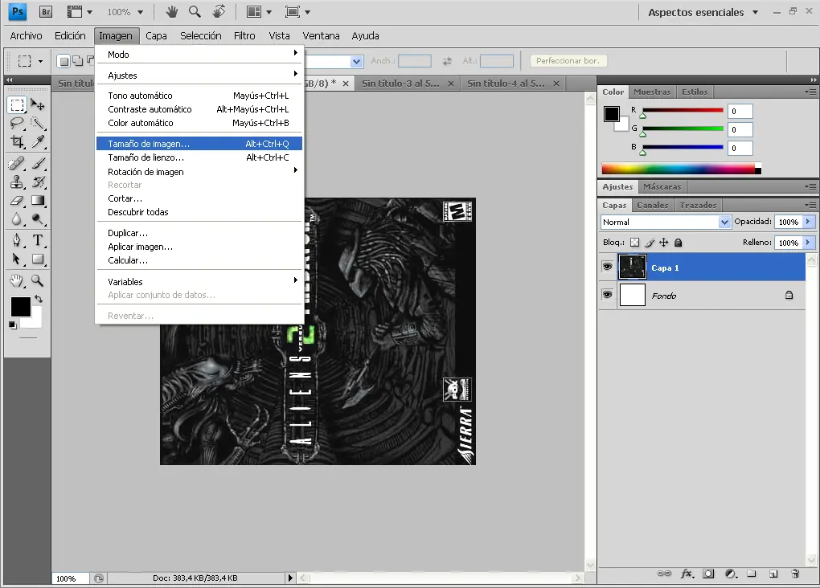
Task: Select the Pen tool
Action: coord(17,240)
